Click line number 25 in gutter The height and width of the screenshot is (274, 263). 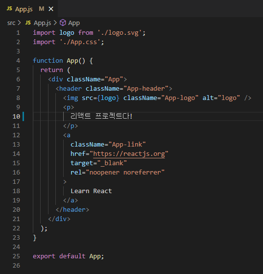click(16, 256)
